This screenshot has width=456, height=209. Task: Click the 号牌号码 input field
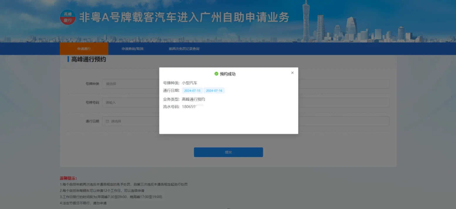click(131, 103)
